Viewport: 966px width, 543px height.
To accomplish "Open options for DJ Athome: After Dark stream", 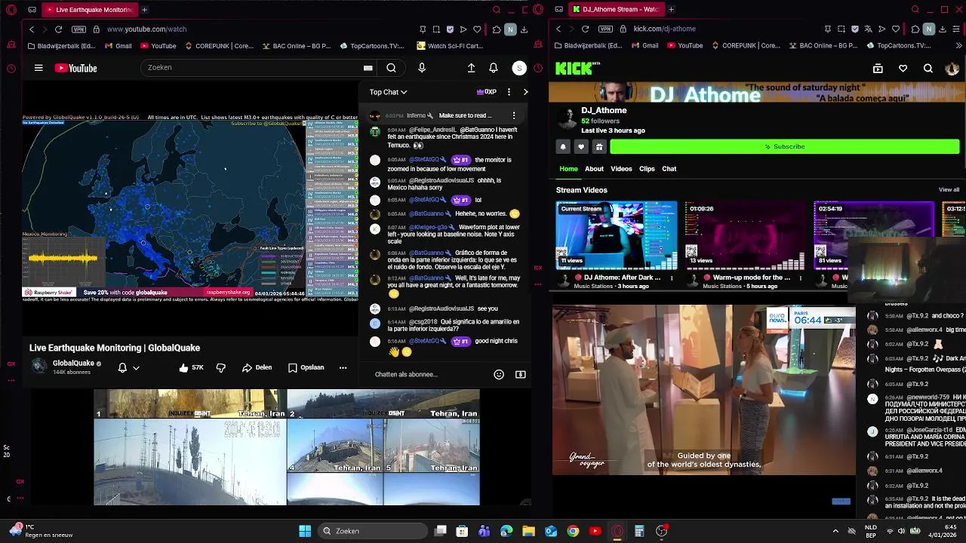I will click(x=672, y=278).
